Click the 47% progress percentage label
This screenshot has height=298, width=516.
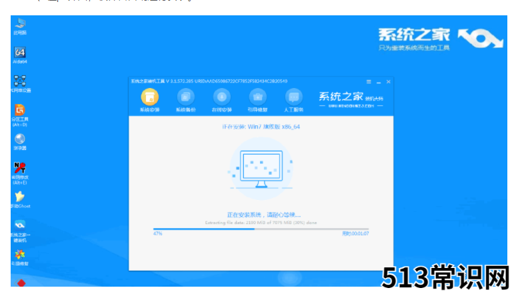pos(157,233)
